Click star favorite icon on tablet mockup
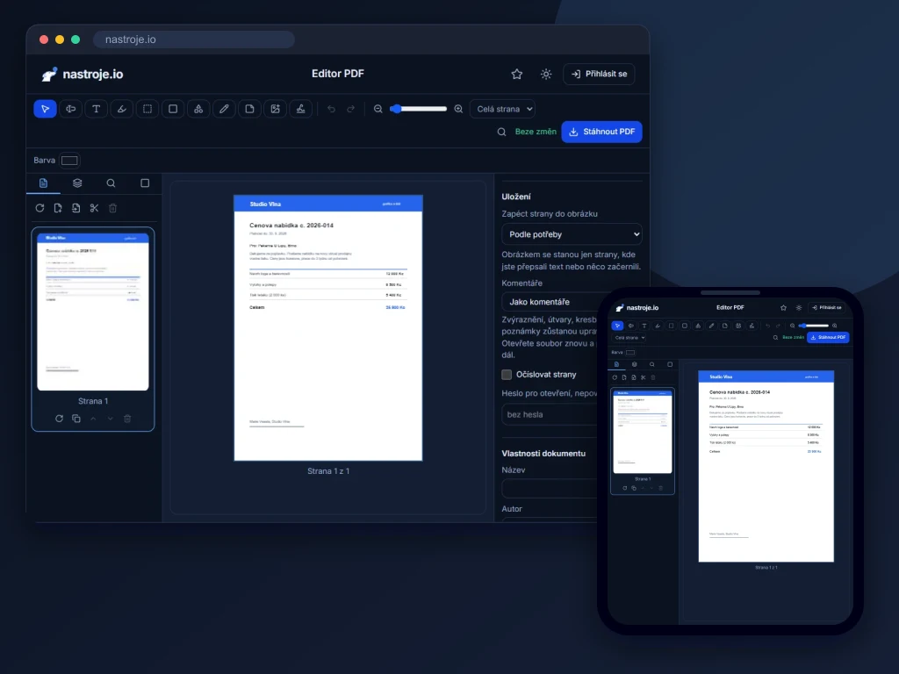Image resolution: width=899 pixels, height=674 pixels. 784,308
